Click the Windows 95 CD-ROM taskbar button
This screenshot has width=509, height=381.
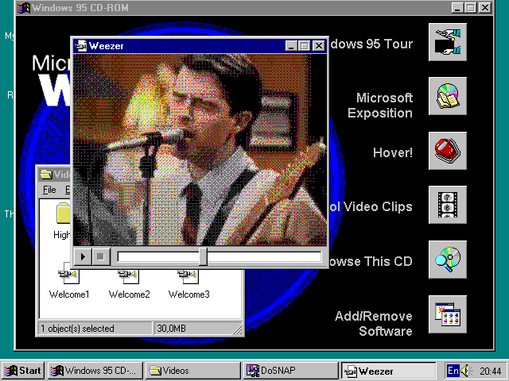tap(95, 371)
